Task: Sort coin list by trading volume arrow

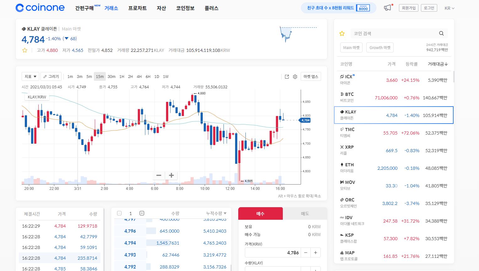Action: point(446,64)
